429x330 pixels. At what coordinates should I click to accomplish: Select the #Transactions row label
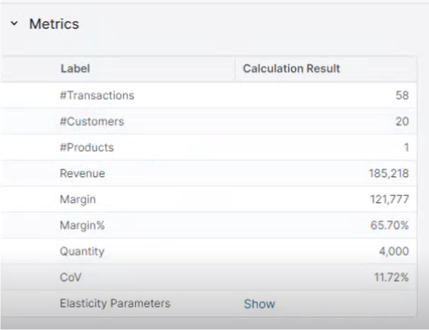pos(97,95)
